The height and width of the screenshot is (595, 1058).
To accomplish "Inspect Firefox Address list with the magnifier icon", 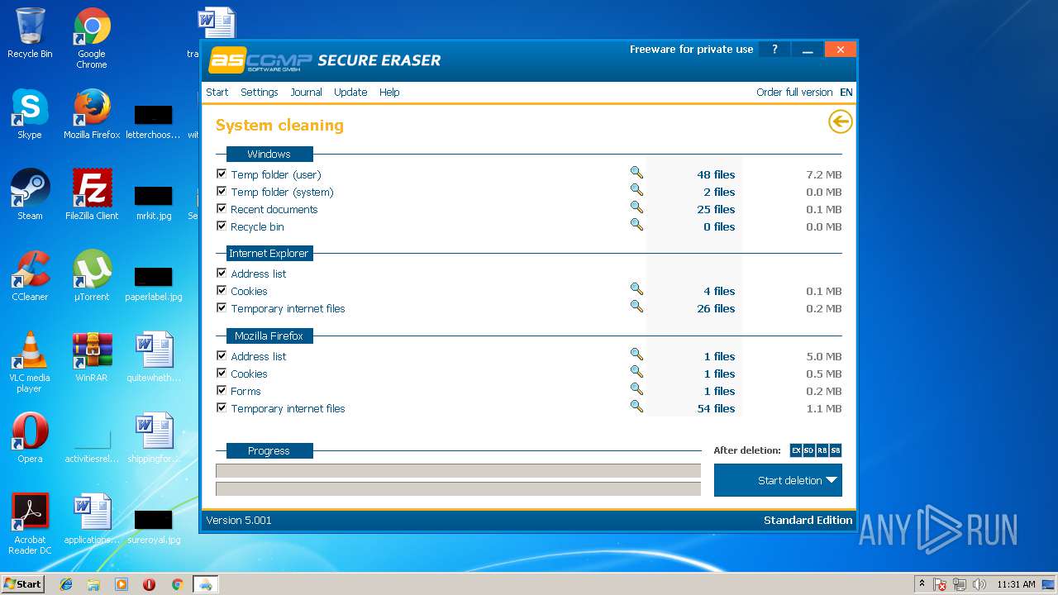I will (x=636, y=355).
